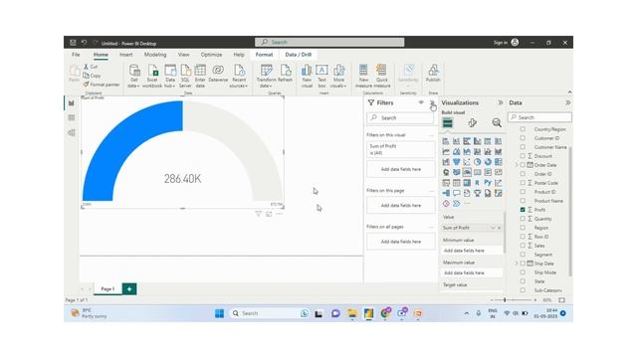Check the Quantity field
Screen dimensions: 637x358
click(523, 219)
